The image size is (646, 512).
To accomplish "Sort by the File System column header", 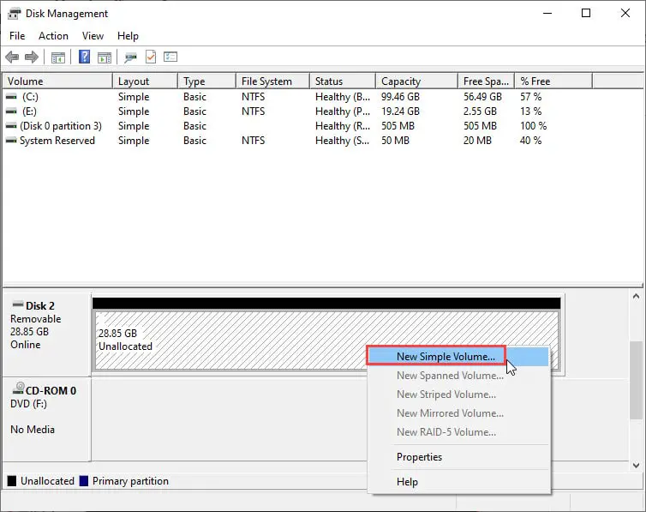I will click(266, 81).
